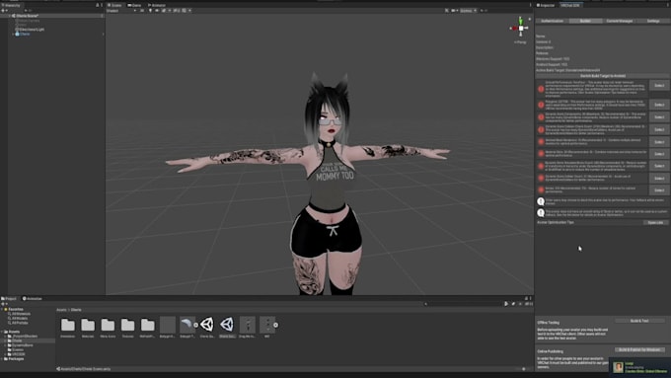Lock the Project panel with padlock icon
Image resolution: width=671 pixels, height=378 pixels.
(526, 298)
